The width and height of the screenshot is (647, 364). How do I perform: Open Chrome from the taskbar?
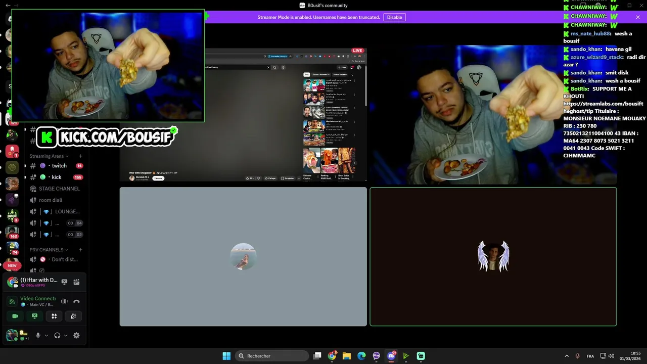point(332,356)
